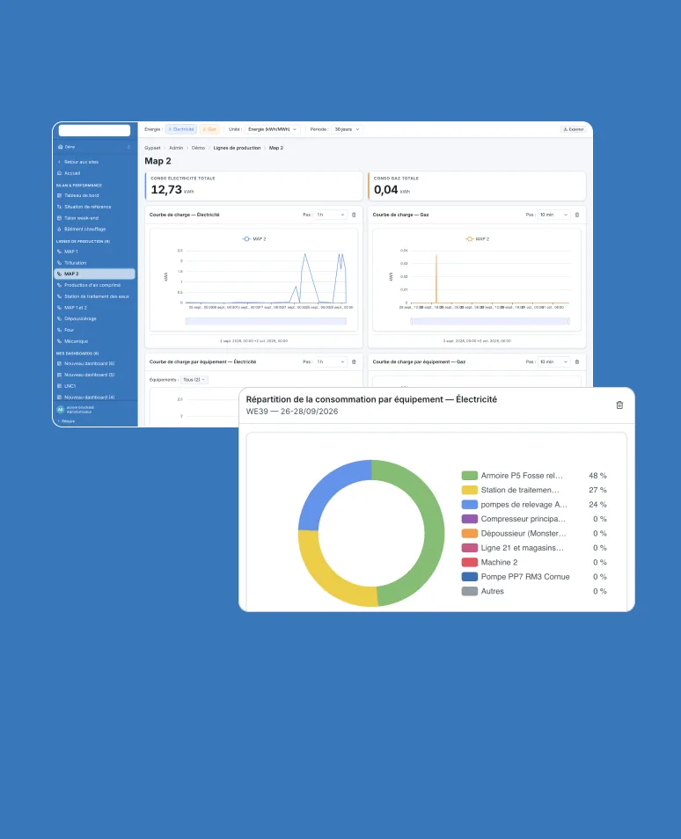The image size is (681, 839).
Task: Open Pas 1 h dropdown for electricity load curve
Action: [x=330, y=215]
